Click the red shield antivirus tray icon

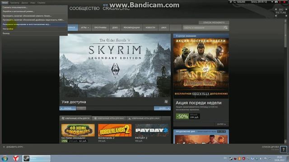(244, 158)
